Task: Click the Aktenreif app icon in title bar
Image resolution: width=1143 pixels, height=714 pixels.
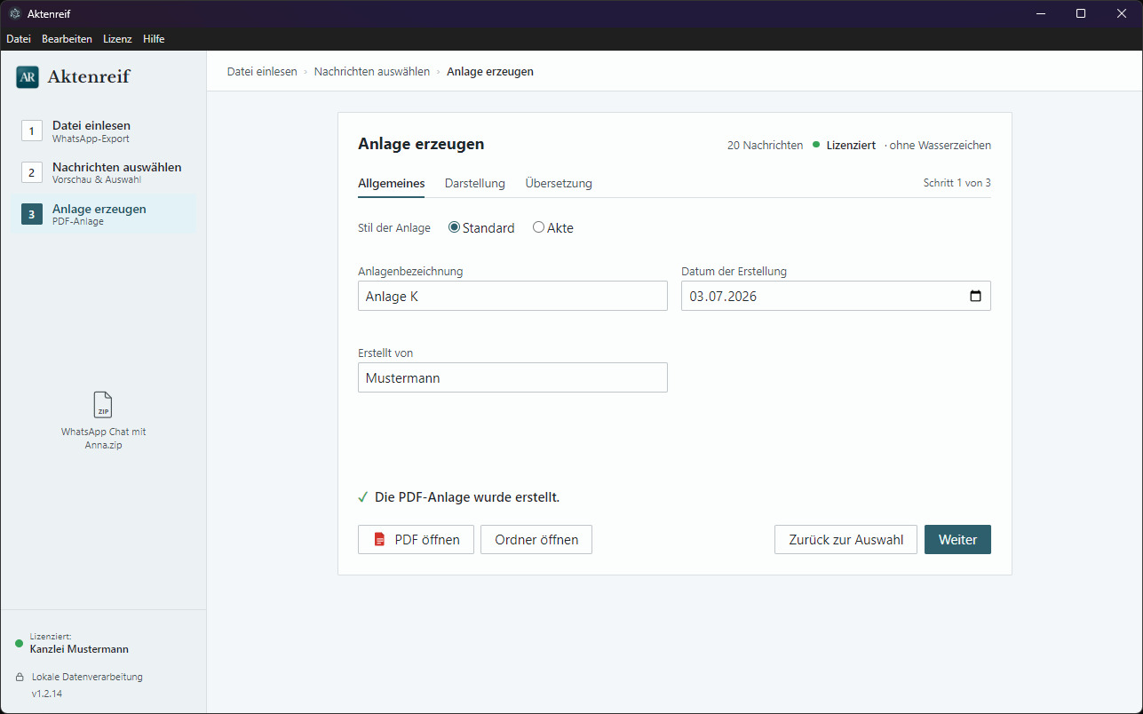Action: (14, 13)
